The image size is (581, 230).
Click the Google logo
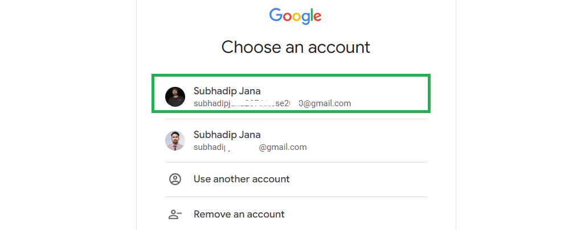tap(295, 16)
